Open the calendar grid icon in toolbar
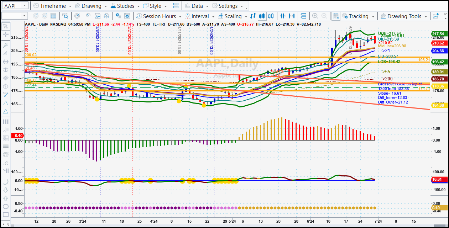Viewport: 449px width, 228px height. [x=53, y=16]
